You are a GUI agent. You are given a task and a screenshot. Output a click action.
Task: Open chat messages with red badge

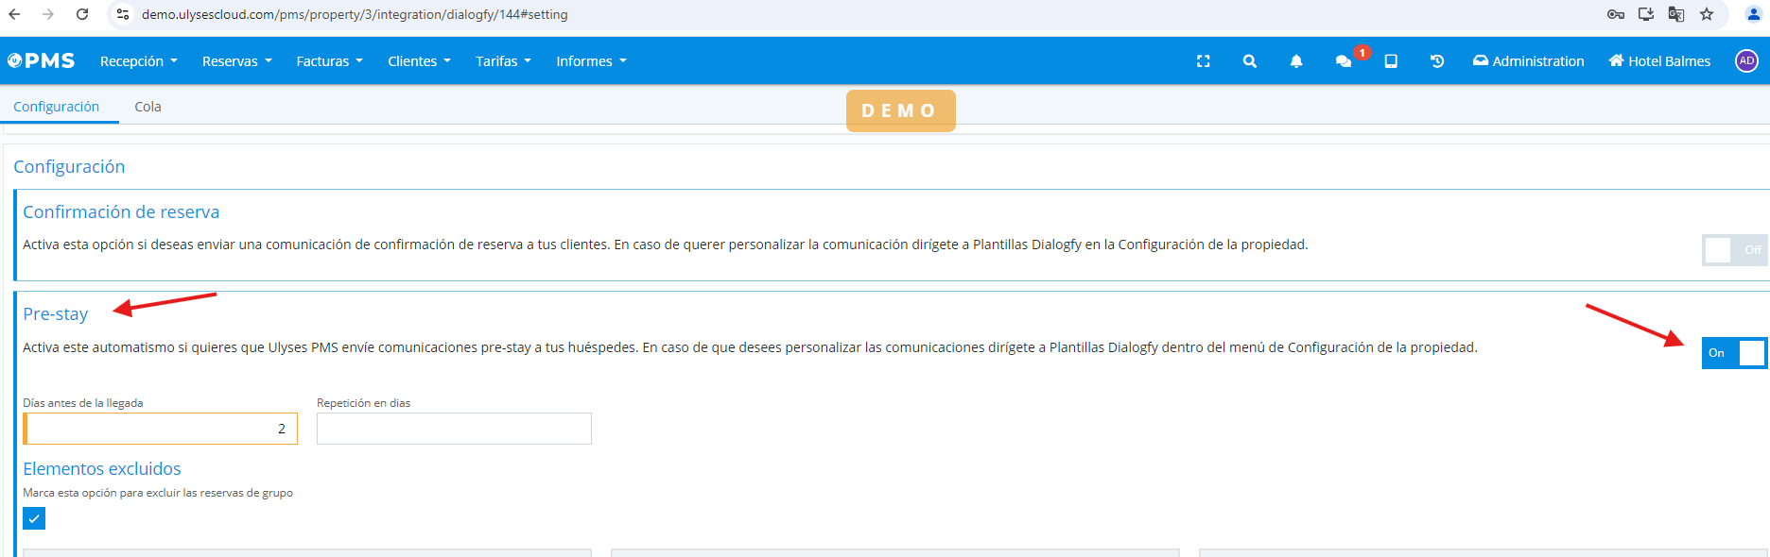[1344, 61]
